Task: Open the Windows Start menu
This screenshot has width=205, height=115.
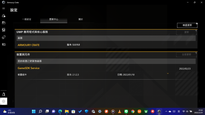Action: point(34,111)
